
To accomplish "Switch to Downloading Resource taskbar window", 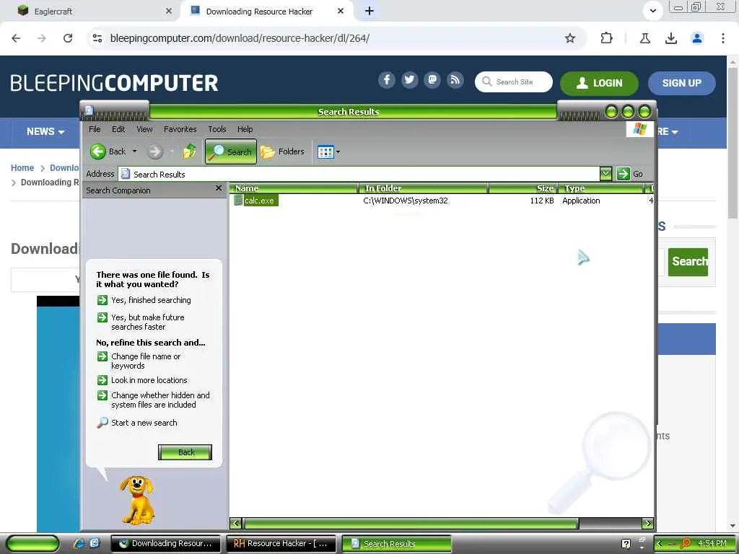I will pyautogui.click(x=165, y=544).
